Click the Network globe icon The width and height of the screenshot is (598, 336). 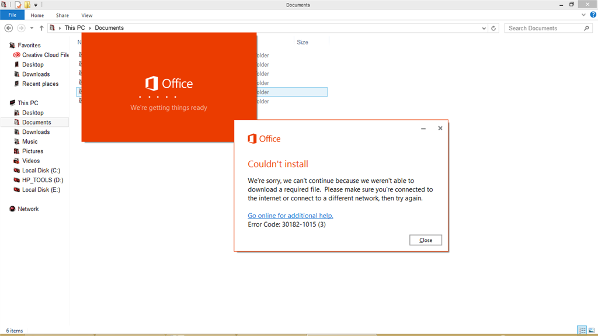(x=12, y=209)
